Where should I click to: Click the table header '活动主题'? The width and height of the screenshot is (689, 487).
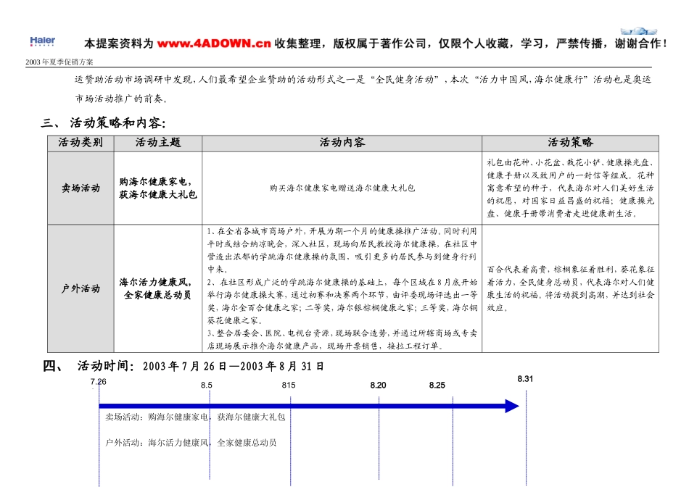(x=158, y=142)
